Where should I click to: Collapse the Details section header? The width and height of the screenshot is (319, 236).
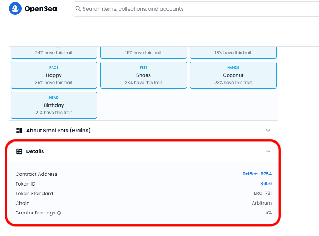click(144, 151)
